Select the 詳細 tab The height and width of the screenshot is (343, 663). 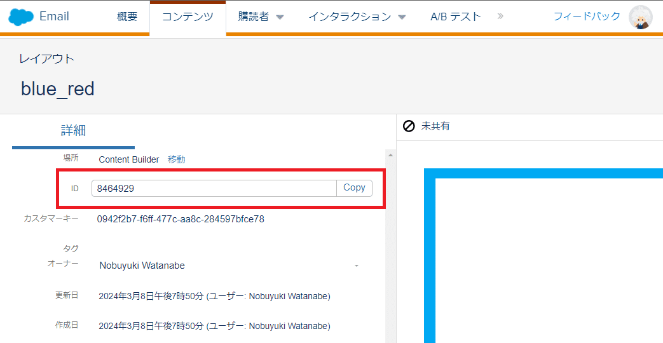74,130
